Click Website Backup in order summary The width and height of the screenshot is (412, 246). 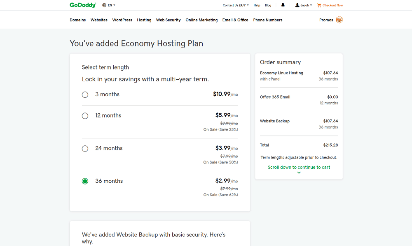click(274, 121)
